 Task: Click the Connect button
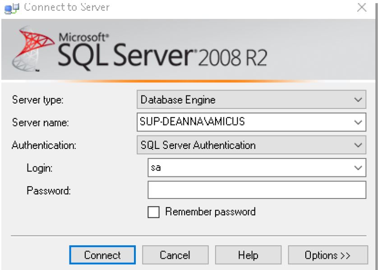(x=102, y=255)
